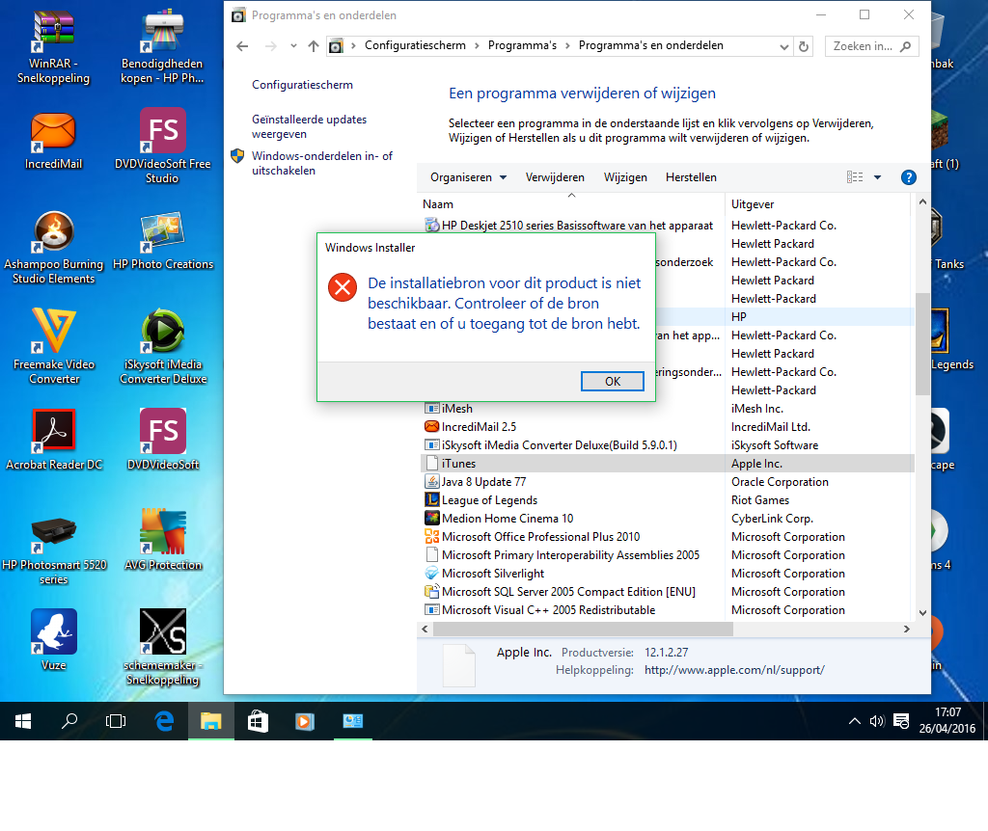Click refresh button in address bar
This screenshot has width=988, height=831.
click(804, 46)
